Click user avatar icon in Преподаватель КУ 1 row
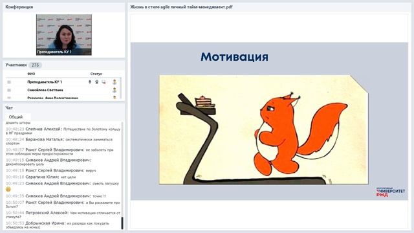The width and height of the screenshot is (414, 233). click(x=114, y=82)
